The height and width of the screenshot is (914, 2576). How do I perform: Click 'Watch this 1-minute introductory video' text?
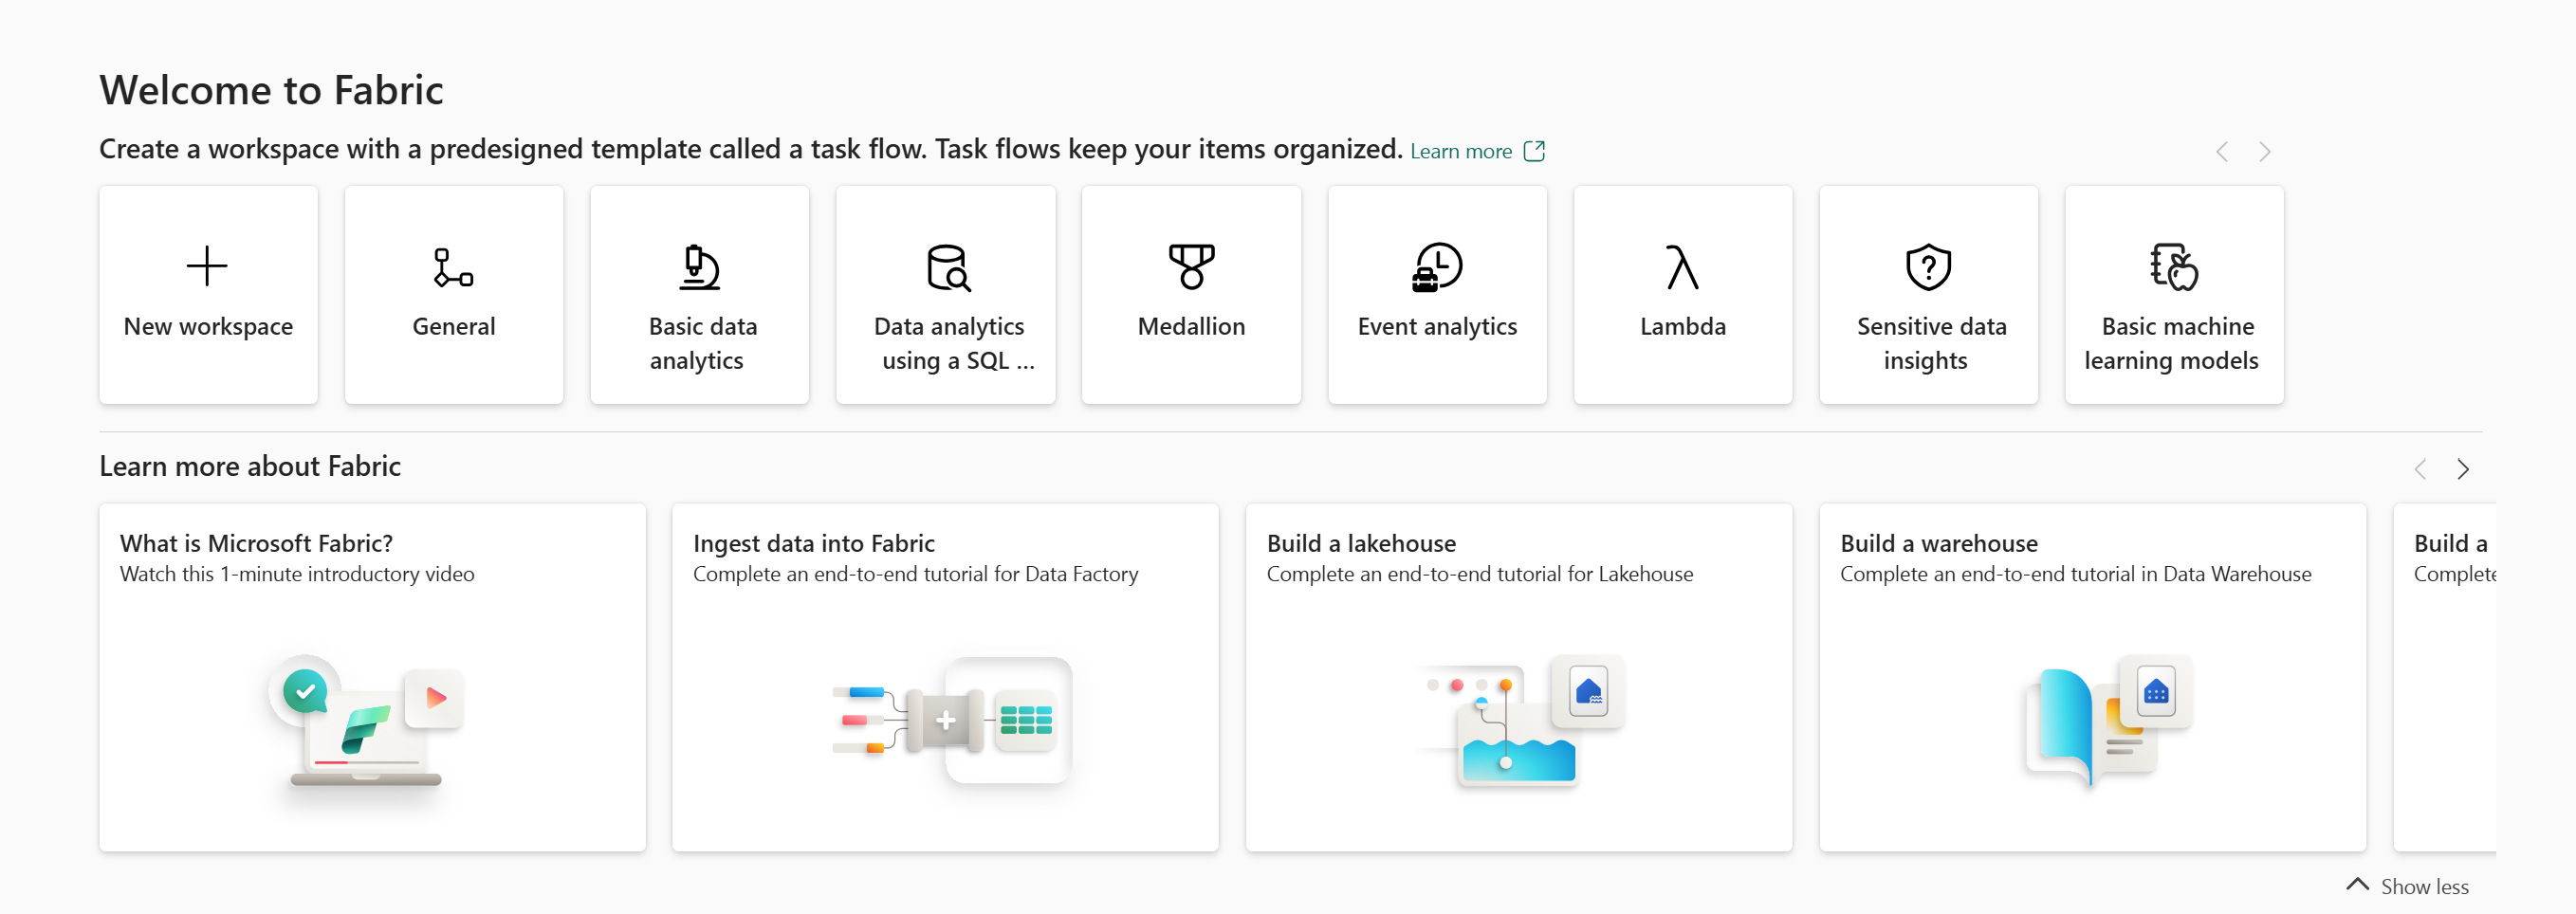296,574
